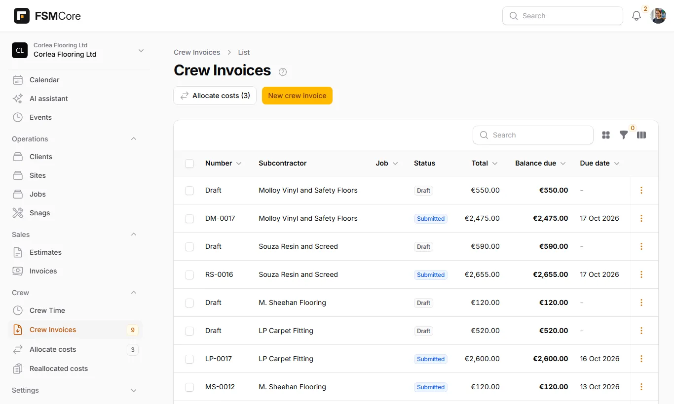674x404 pixels.
Task: Open row actions for RS-0016
Action: 641,274
